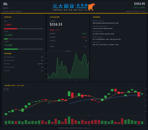This screenshot has width=148, height=130.
Task: Open StockStory headline starting with JBL
Action: tap(103, 34)
